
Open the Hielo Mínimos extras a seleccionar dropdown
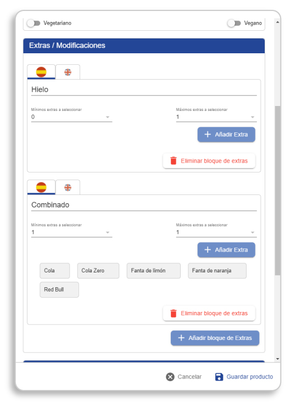pos(71,117)
